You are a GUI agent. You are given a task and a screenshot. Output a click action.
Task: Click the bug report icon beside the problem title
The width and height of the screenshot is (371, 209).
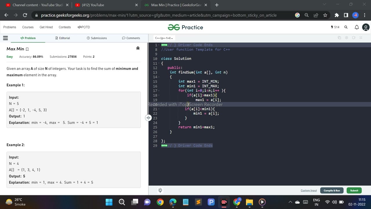click(x=138, y=48)
